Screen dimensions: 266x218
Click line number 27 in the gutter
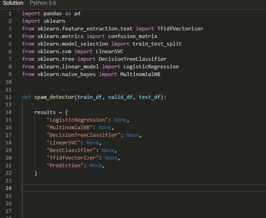pyautogui.click(x=8, y=211)
